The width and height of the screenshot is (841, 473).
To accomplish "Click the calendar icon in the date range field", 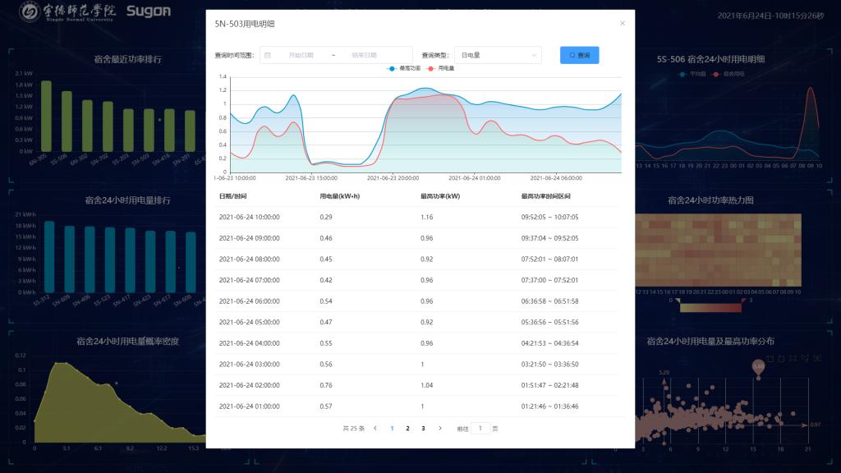I will 268,55.
